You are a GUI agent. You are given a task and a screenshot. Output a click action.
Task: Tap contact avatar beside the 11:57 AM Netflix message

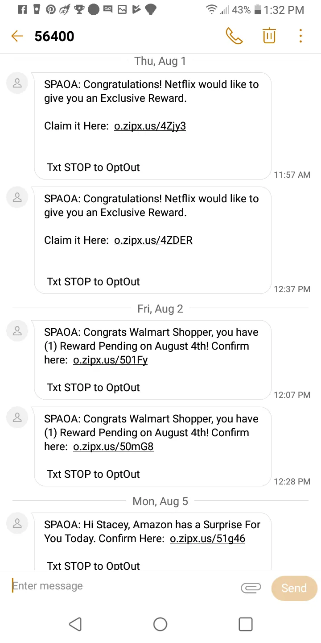click(17, 84)
